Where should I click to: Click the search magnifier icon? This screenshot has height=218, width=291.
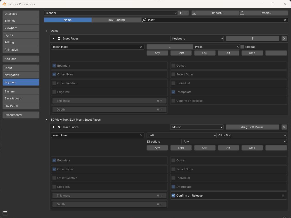click(x=144, y=20)
